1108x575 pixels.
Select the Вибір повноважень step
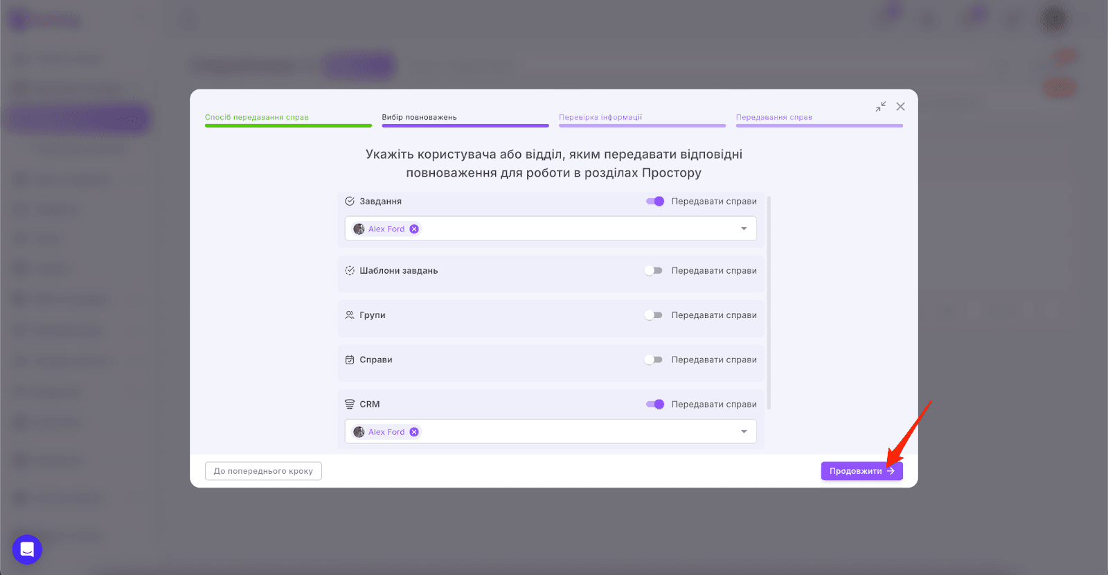pyautogui.click(x=465, y=119)
